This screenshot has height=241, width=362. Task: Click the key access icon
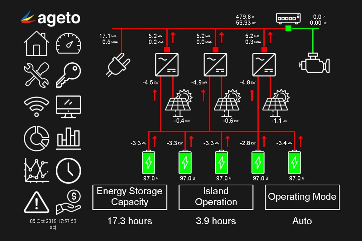[x=68, y=75]
